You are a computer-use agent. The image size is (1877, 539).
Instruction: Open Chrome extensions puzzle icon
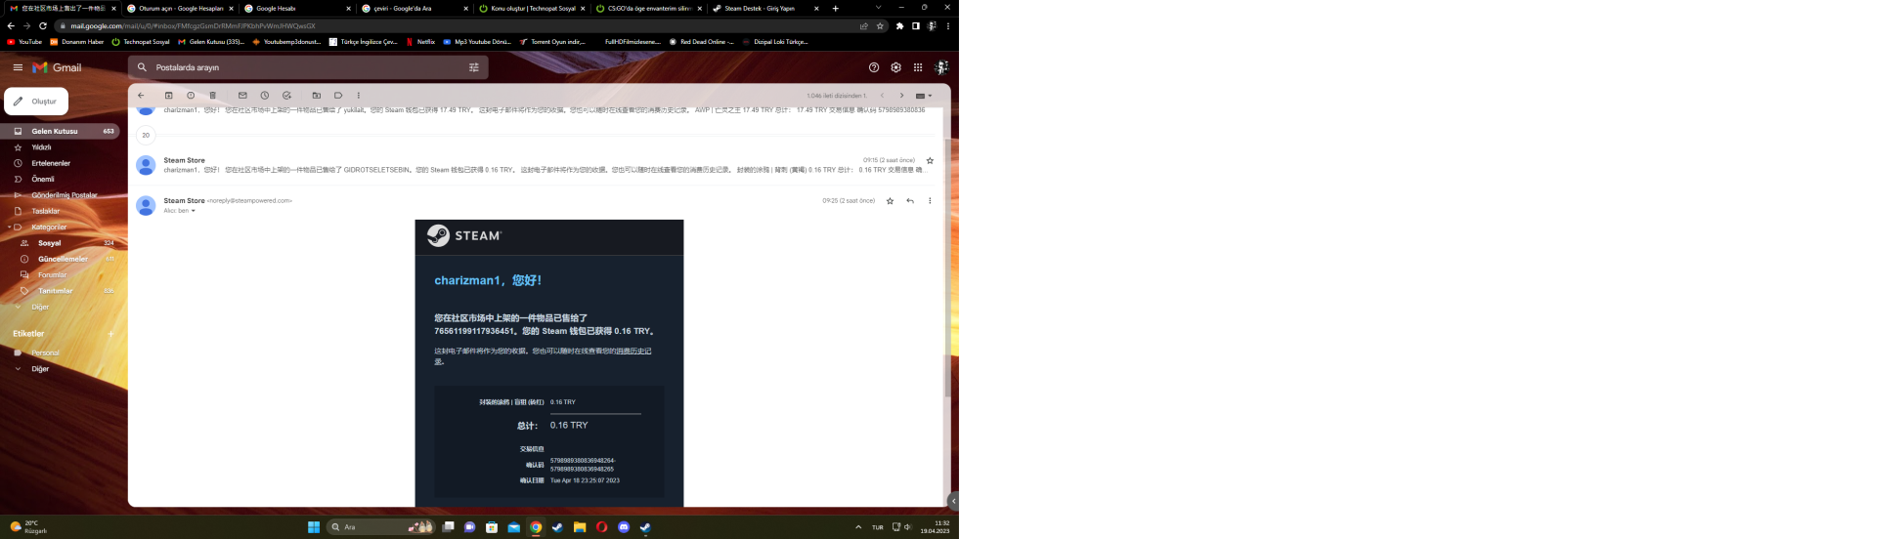tap(899, 26)
